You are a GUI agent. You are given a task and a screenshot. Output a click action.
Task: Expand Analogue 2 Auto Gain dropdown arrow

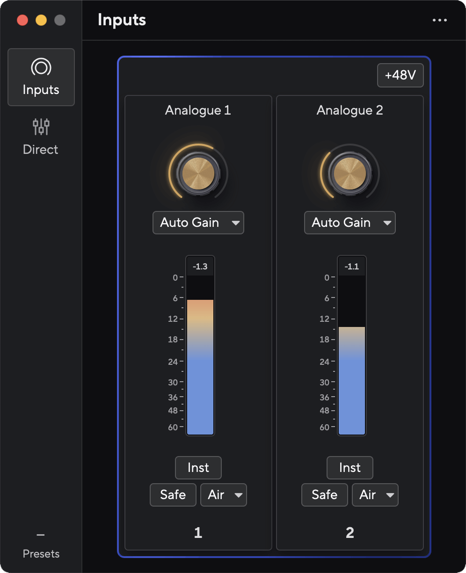click(x=387, y=223)
